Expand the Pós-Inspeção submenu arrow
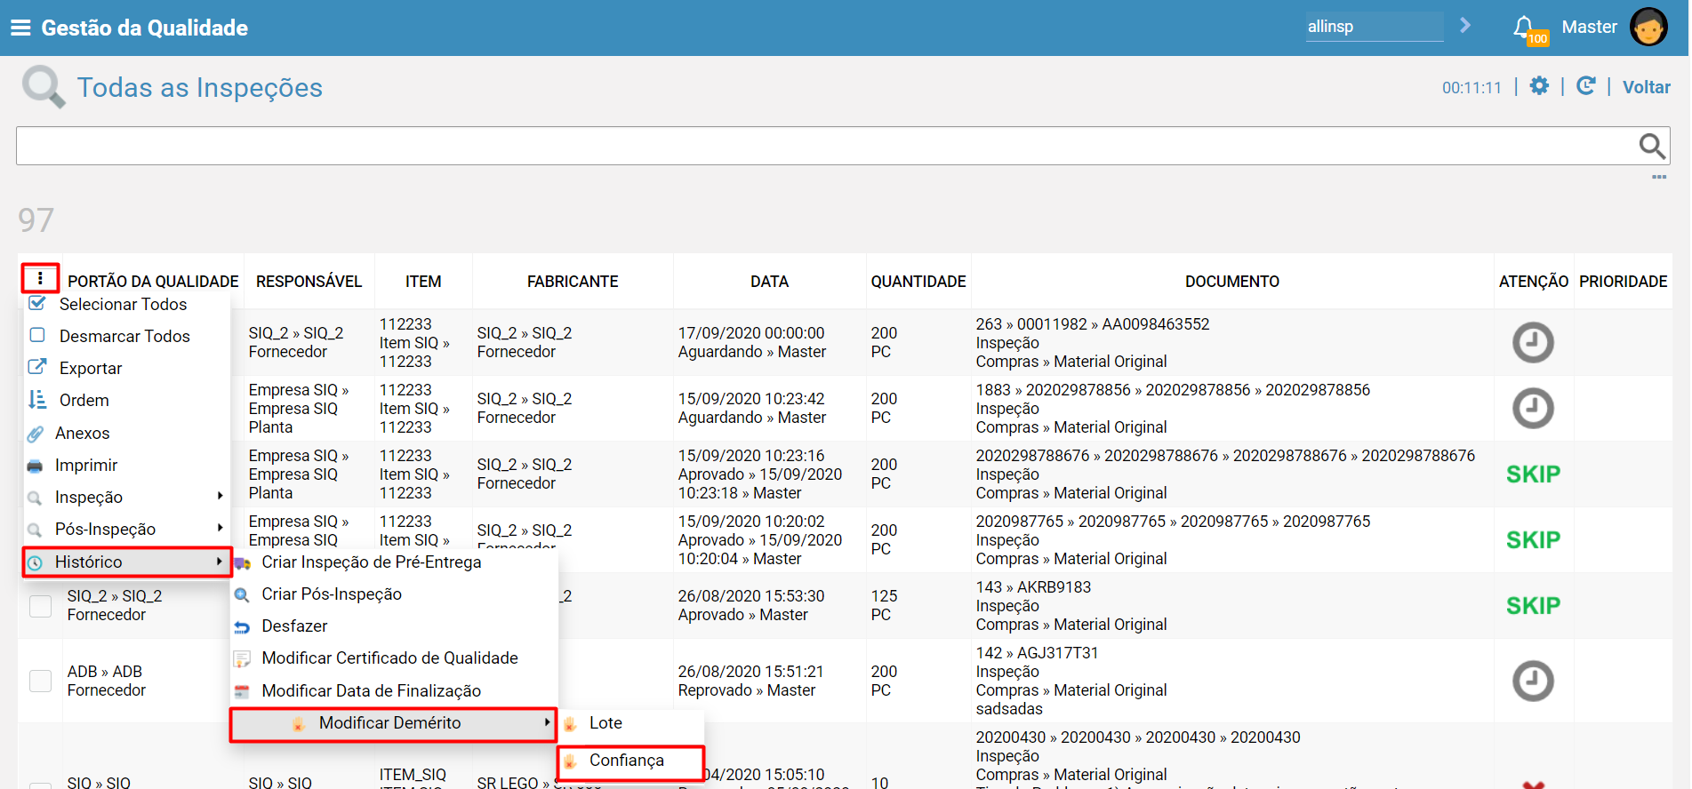The height and width of the screenshot is (789, 1692). tap(220, 528)
